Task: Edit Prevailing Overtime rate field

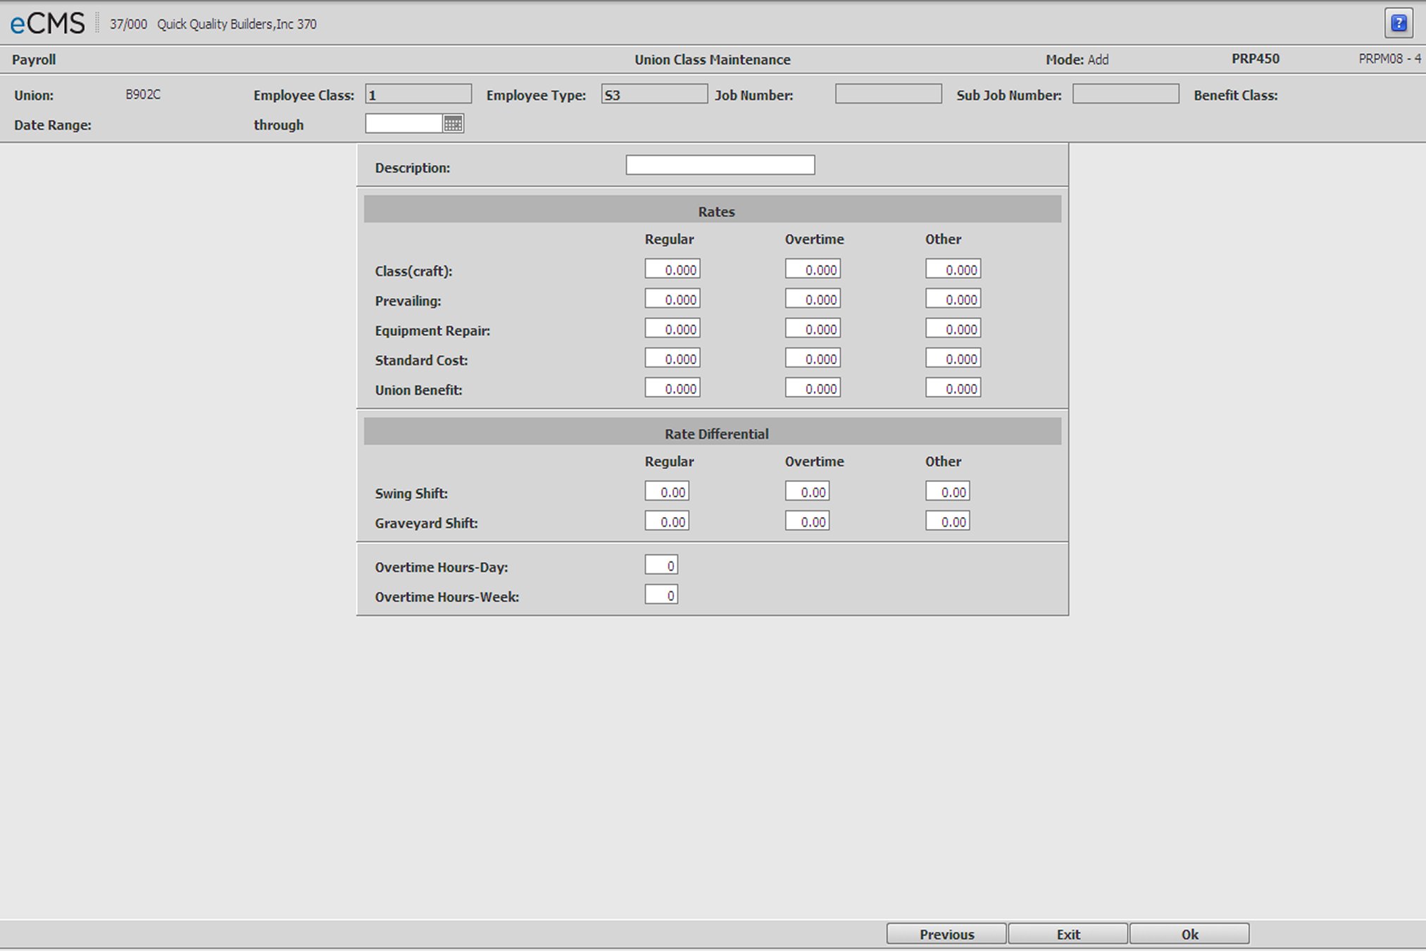Action: point(813,299)
